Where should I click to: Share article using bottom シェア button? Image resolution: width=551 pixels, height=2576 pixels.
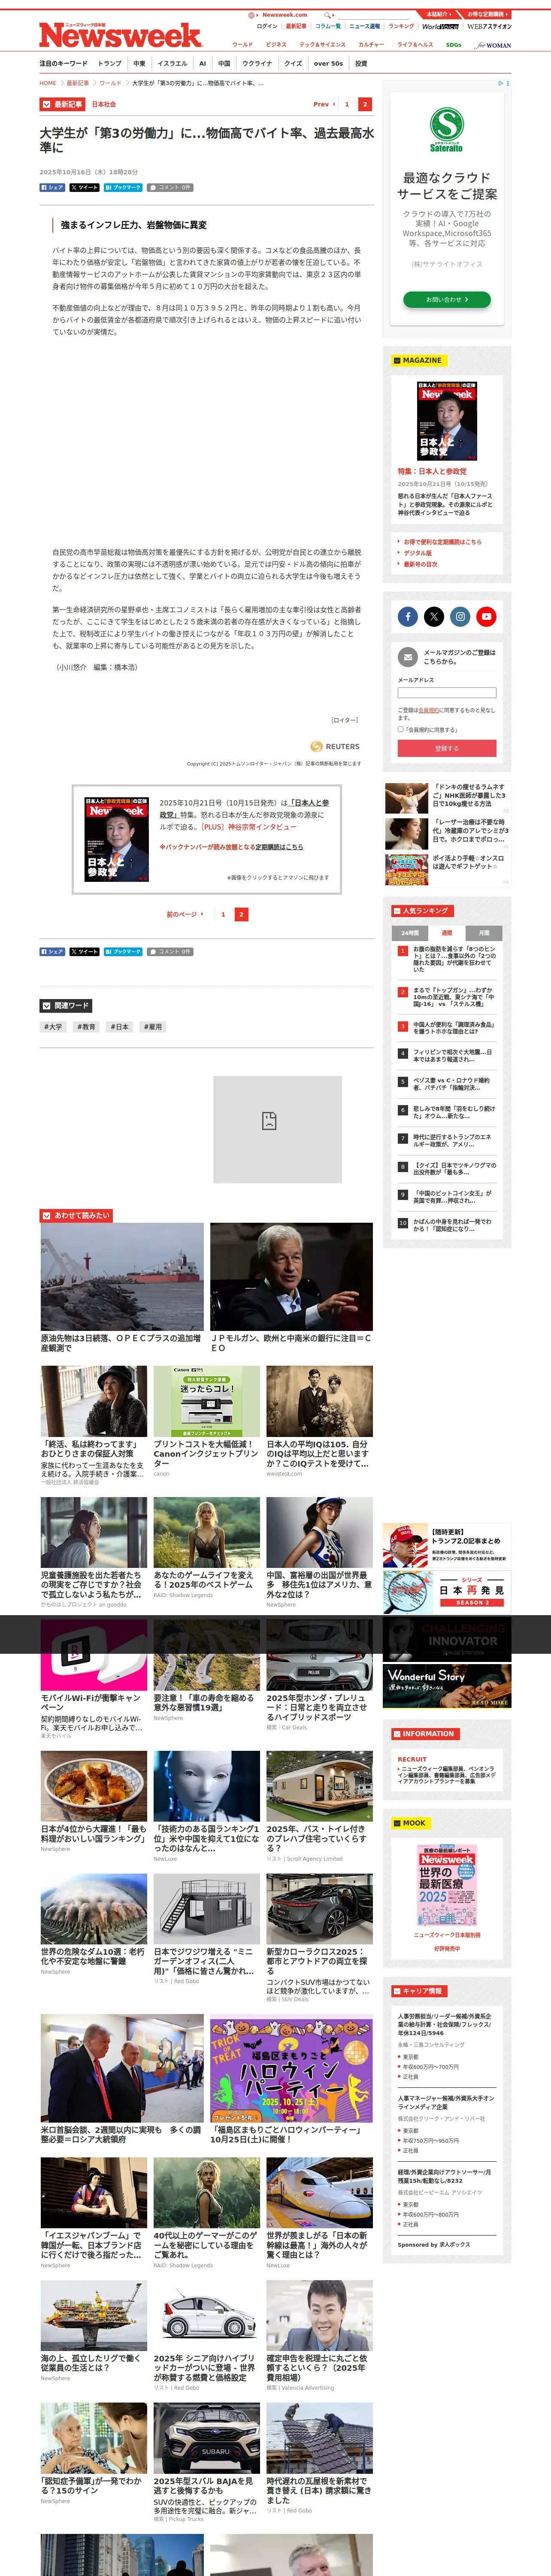pyautogui.click(x=52, y=951)
